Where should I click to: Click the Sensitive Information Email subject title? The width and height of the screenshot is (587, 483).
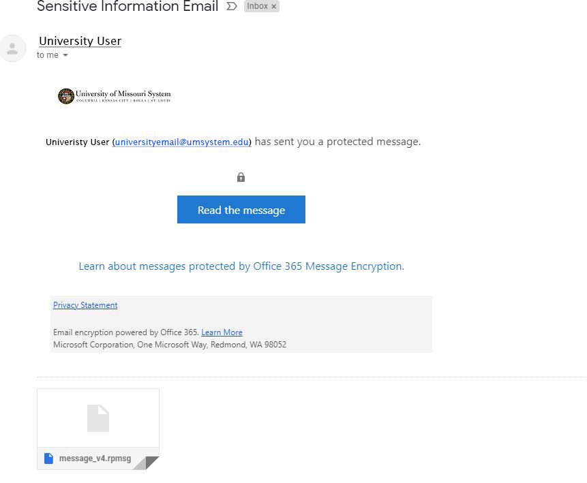(x=127, y=6)
